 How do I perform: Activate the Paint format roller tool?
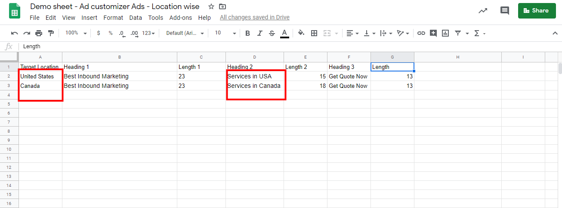point(51,33)
